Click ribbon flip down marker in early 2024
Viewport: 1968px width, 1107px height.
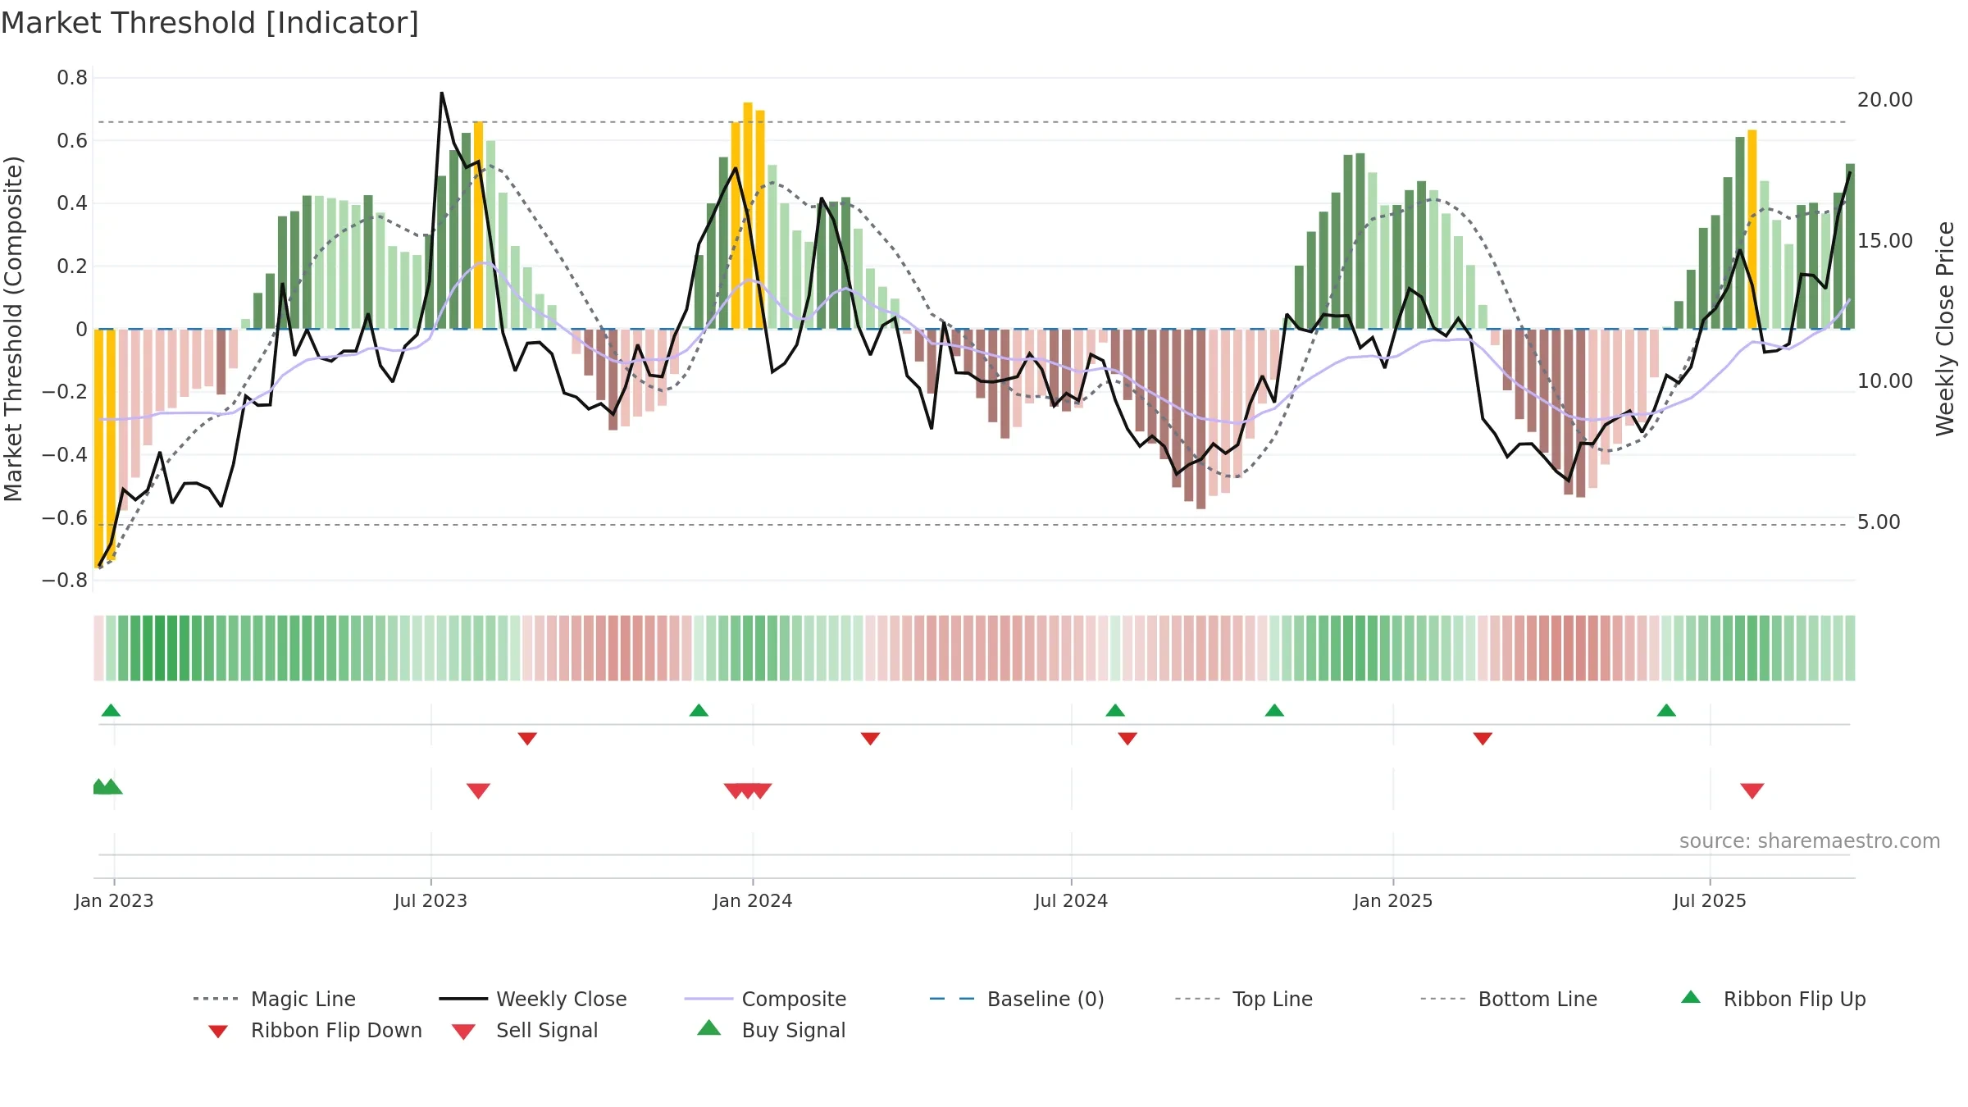pos(870,739)
